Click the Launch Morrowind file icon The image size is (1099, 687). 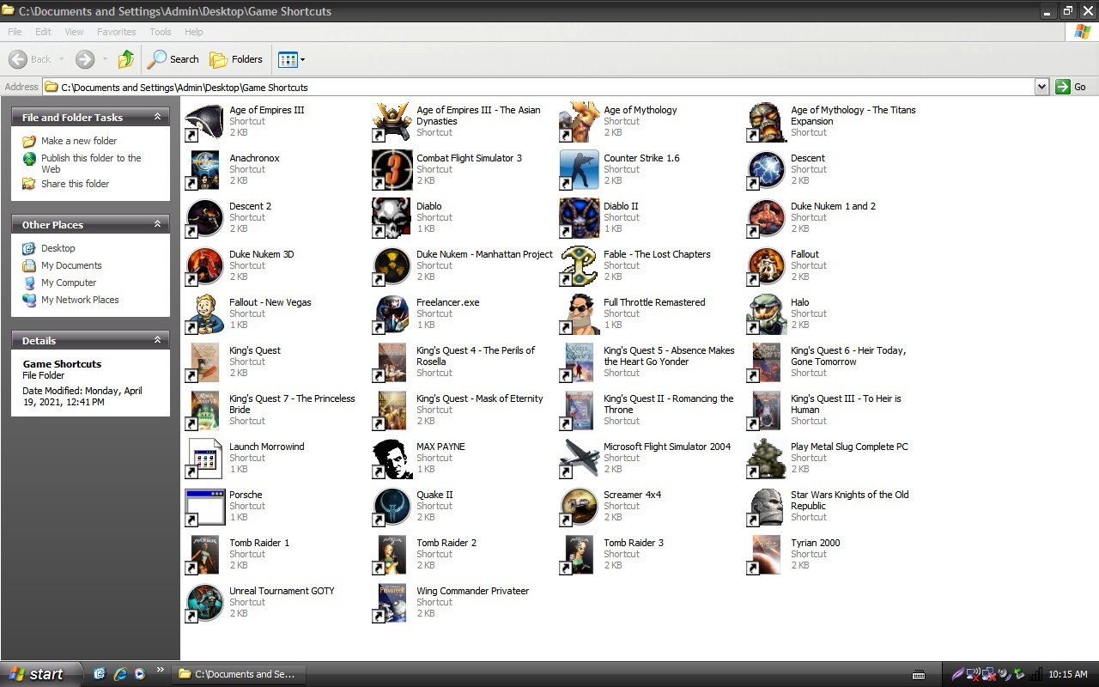point(204,459)
